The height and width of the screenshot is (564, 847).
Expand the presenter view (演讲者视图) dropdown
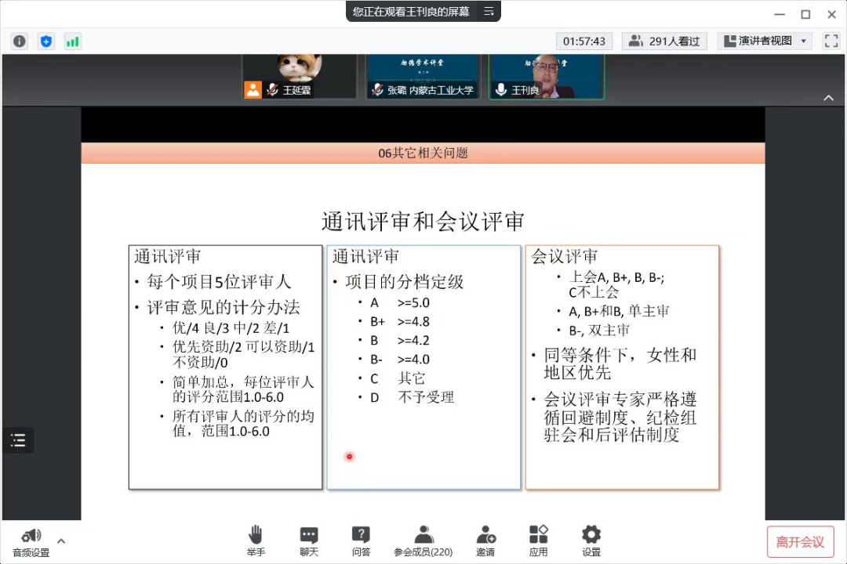click(x=765, y=42)
